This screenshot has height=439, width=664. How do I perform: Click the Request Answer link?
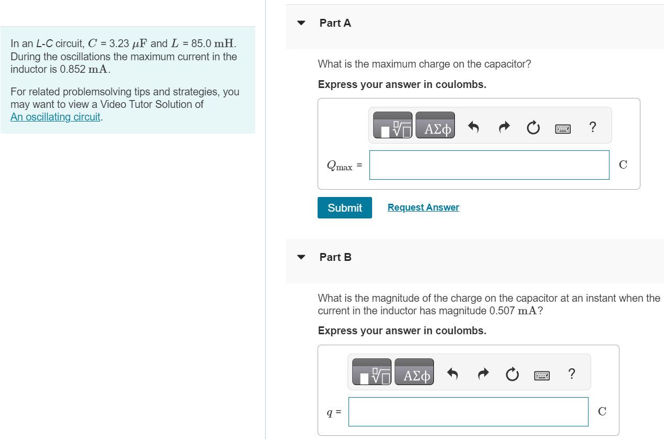coord(423,207)
